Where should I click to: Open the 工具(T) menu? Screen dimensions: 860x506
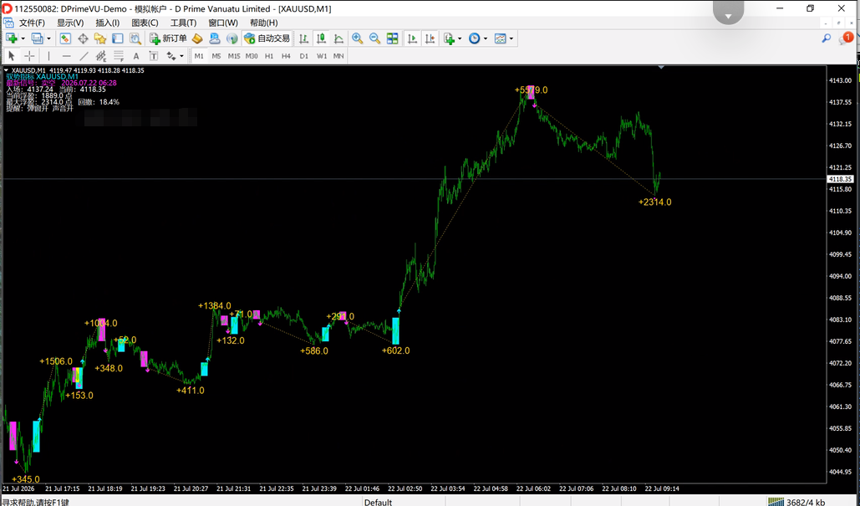183,23
